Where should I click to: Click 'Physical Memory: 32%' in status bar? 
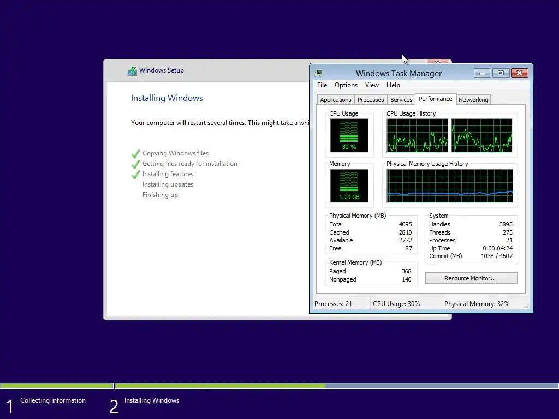pos(477,304)
